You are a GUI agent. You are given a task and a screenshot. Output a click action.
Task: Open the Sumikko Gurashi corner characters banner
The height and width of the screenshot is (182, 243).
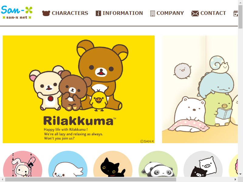pyautogui.click(x=200, y=89)
